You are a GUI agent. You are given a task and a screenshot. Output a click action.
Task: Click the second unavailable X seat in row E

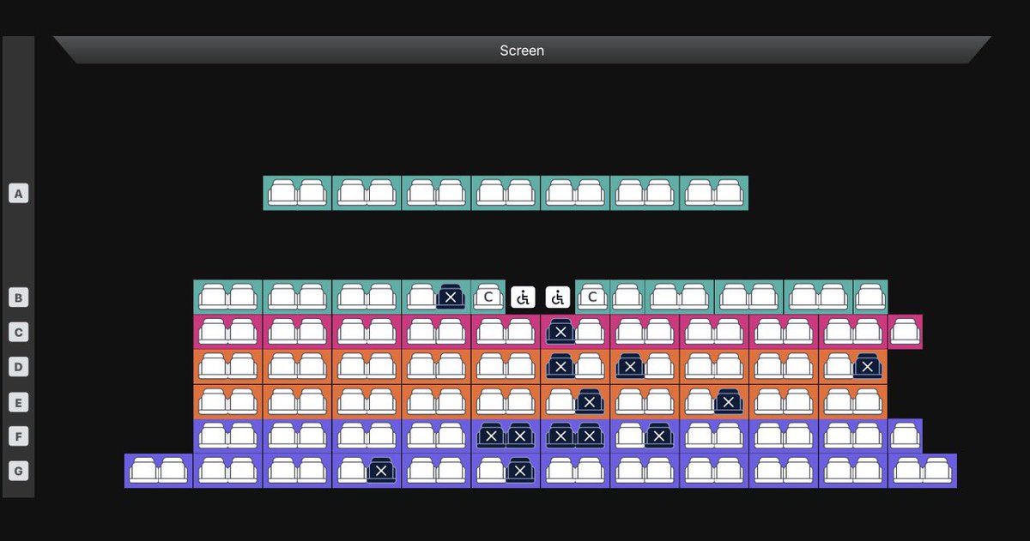click(x=728, y=401)
